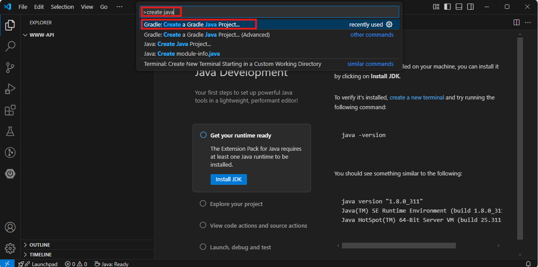The width and height of the screenshot is (538, 267).
Task: Open the File menu
Action: coord(23,7)
